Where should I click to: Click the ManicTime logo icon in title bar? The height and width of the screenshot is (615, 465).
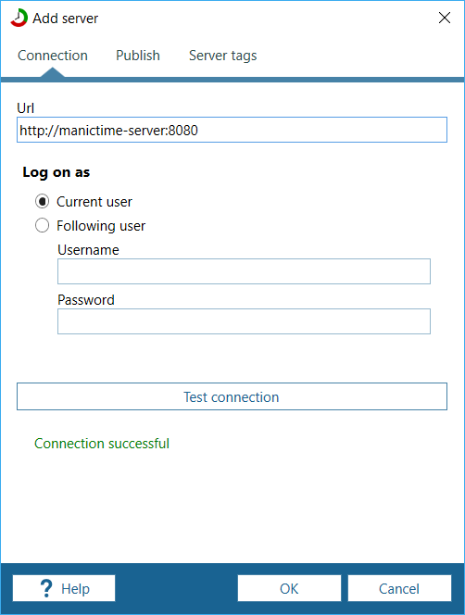19,18
